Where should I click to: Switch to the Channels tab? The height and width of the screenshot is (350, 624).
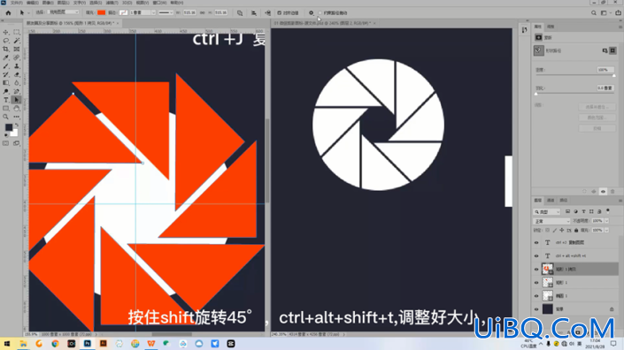point(551,201)
